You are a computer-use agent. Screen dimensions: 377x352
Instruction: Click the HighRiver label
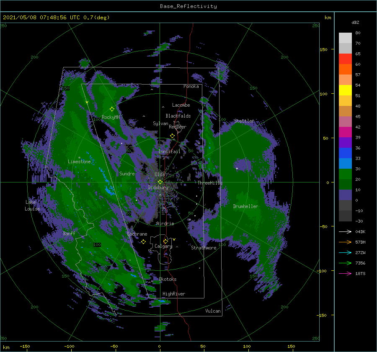(174, 294)
